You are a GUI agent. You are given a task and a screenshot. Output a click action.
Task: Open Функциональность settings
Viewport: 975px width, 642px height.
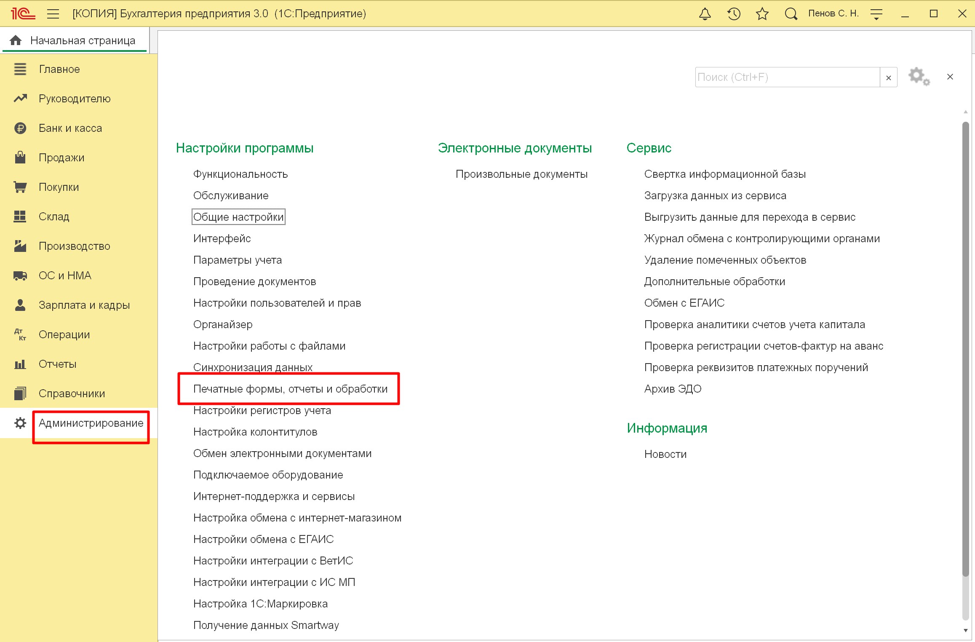[240, 174]
